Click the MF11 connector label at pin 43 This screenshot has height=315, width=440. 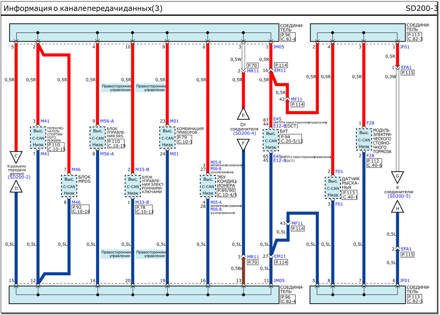(297, 223)
